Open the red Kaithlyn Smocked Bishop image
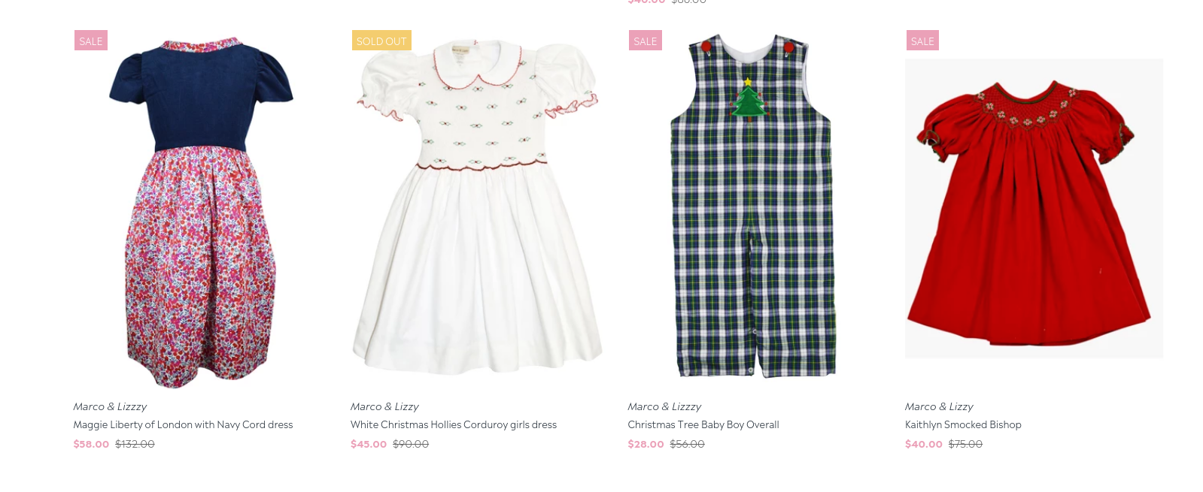The image size is (1203, 492). click(1034, 209)
